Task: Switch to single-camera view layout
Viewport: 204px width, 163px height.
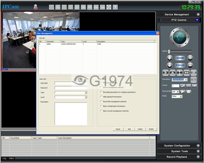Action: click(x=52, y=7)
